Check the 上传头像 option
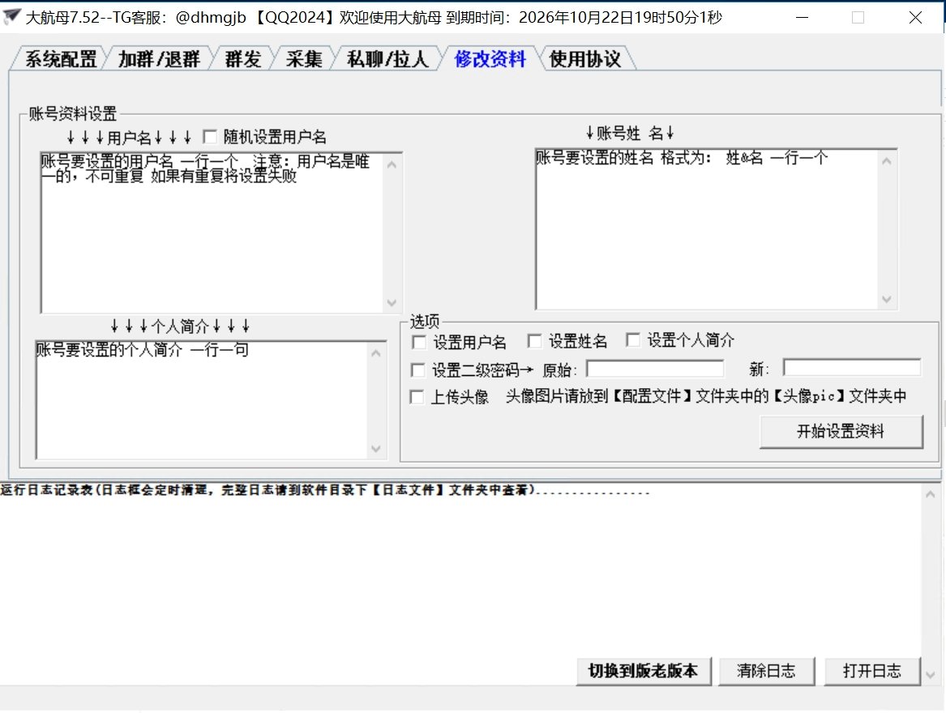 click(418, 397)
